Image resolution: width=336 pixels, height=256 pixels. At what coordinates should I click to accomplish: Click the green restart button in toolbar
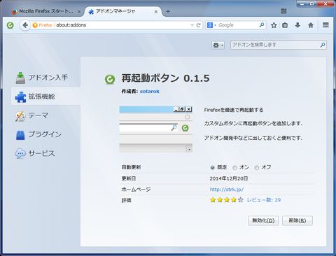tap(10, 25)
